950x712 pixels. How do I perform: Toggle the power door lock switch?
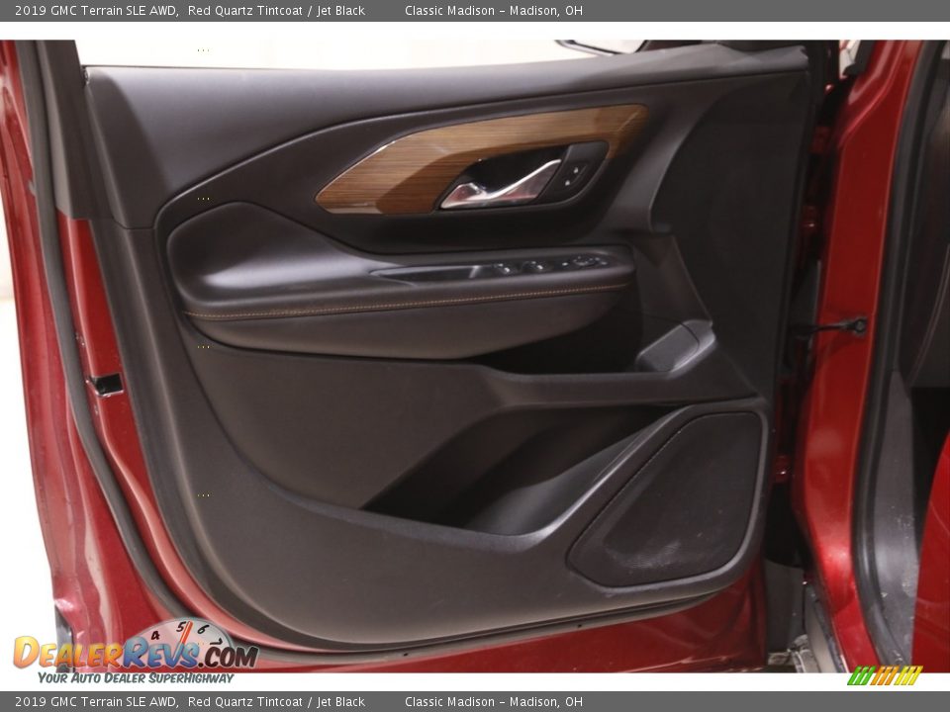pos(567,264)
